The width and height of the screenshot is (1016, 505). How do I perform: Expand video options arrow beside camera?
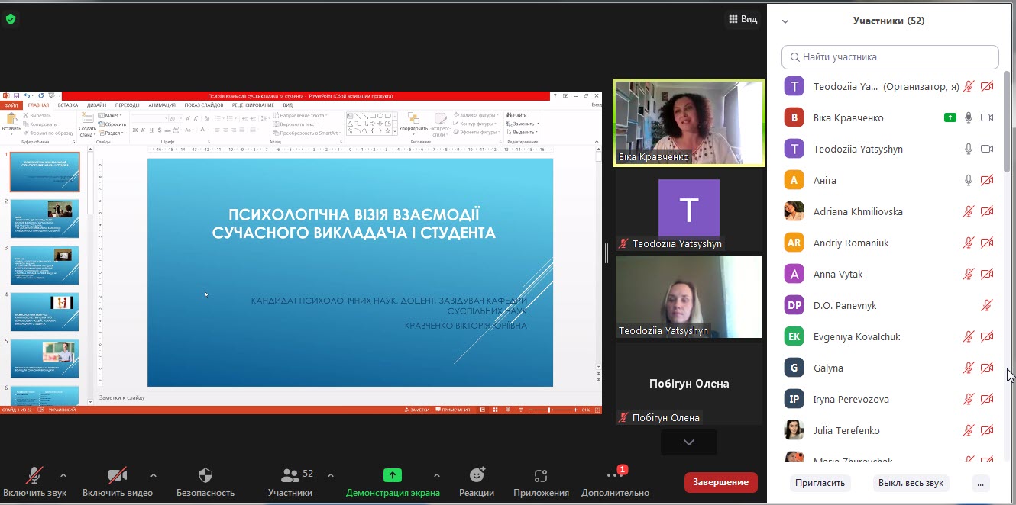pos(154,475)
